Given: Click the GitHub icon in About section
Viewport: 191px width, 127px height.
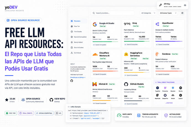Looking at the screenshot, I should point(72,81).
